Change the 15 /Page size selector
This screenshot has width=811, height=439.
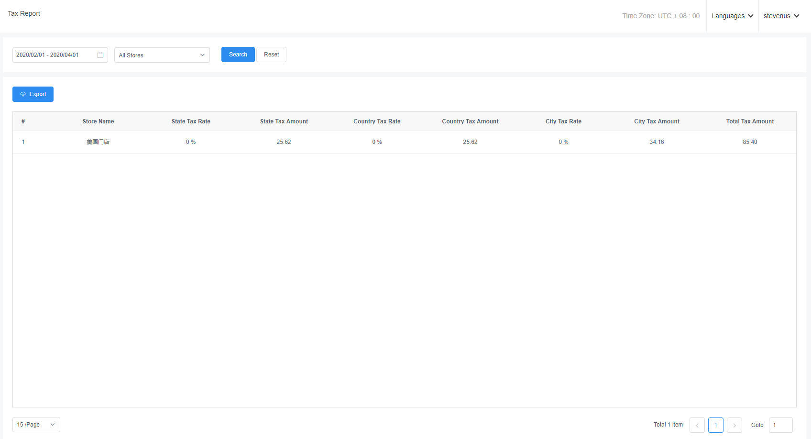(x=36, y=425)
